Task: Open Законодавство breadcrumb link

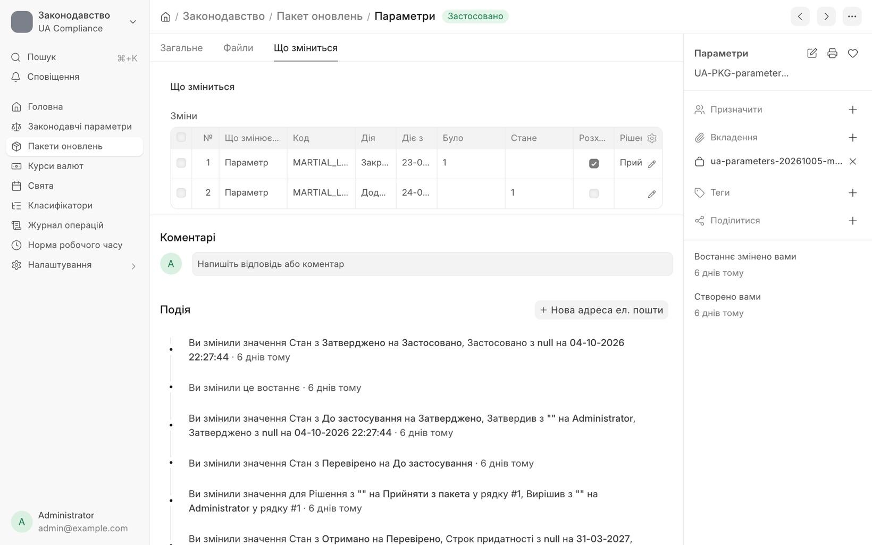Action: pos(224,16)
